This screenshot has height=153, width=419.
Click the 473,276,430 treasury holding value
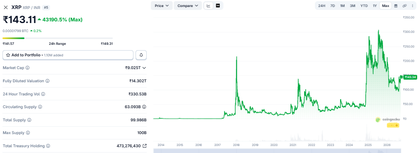click(129, 146)
